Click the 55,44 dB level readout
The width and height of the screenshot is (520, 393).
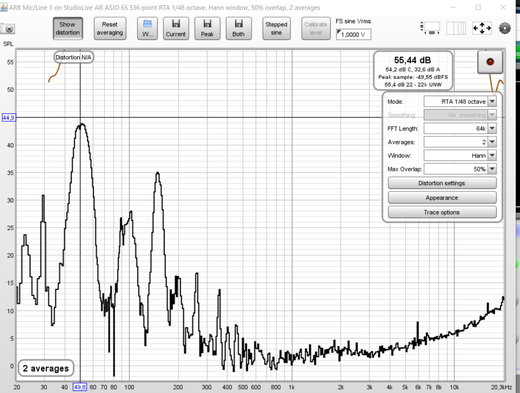pos(412,60)
